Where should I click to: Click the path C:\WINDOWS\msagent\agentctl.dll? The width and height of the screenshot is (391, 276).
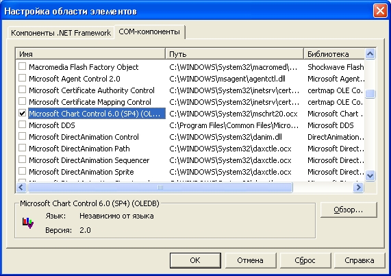[227, 79]
